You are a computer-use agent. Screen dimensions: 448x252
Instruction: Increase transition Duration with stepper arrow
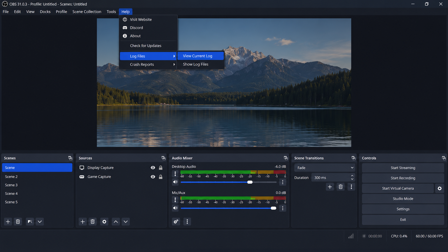click(x=352, y=176)
